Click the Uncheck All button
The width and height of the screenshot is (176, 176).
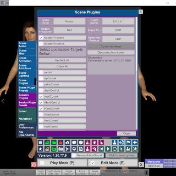tap(62, 60)
